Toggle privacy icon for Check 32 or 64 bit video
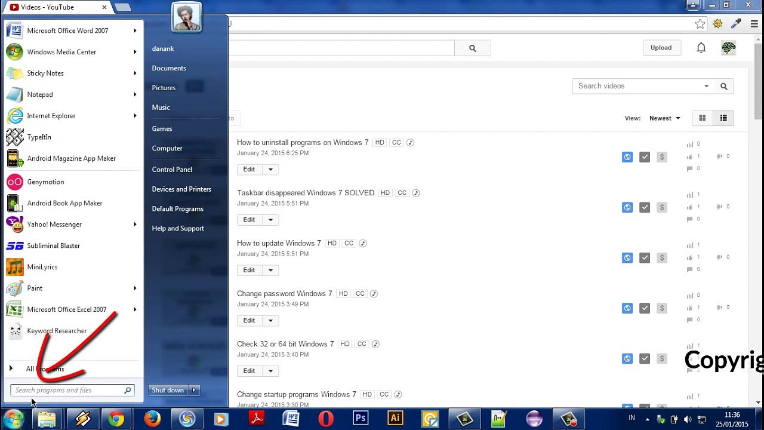 click(627, 358)
